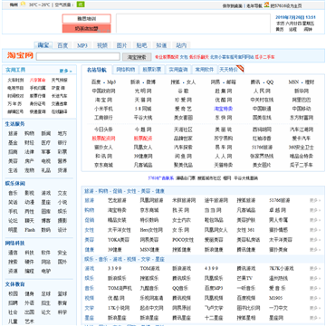Image resolution: width=326 pixels, height=326 pixels.
Task: Open the 聚美优品 link
Action: point(183,165)
